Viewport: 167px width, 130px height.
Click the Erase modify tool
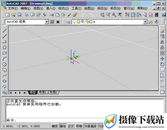pos(162,31)
